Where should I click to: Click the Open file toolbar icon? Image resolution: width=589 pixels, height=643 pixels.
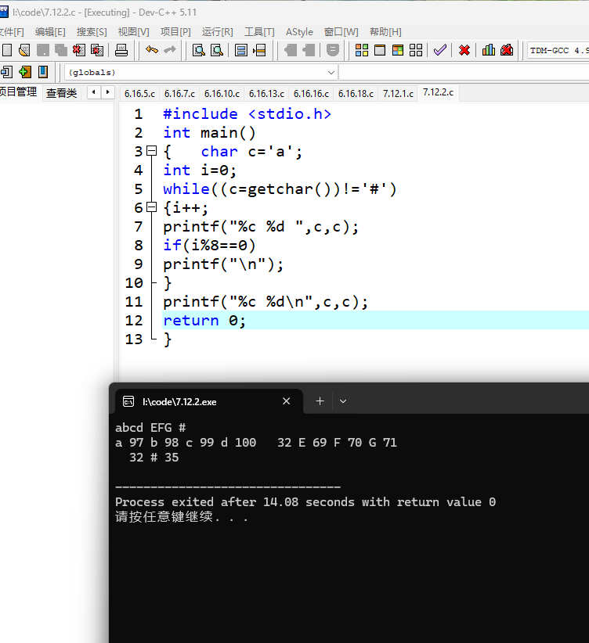pyautogui.click(x=24, y=50)
